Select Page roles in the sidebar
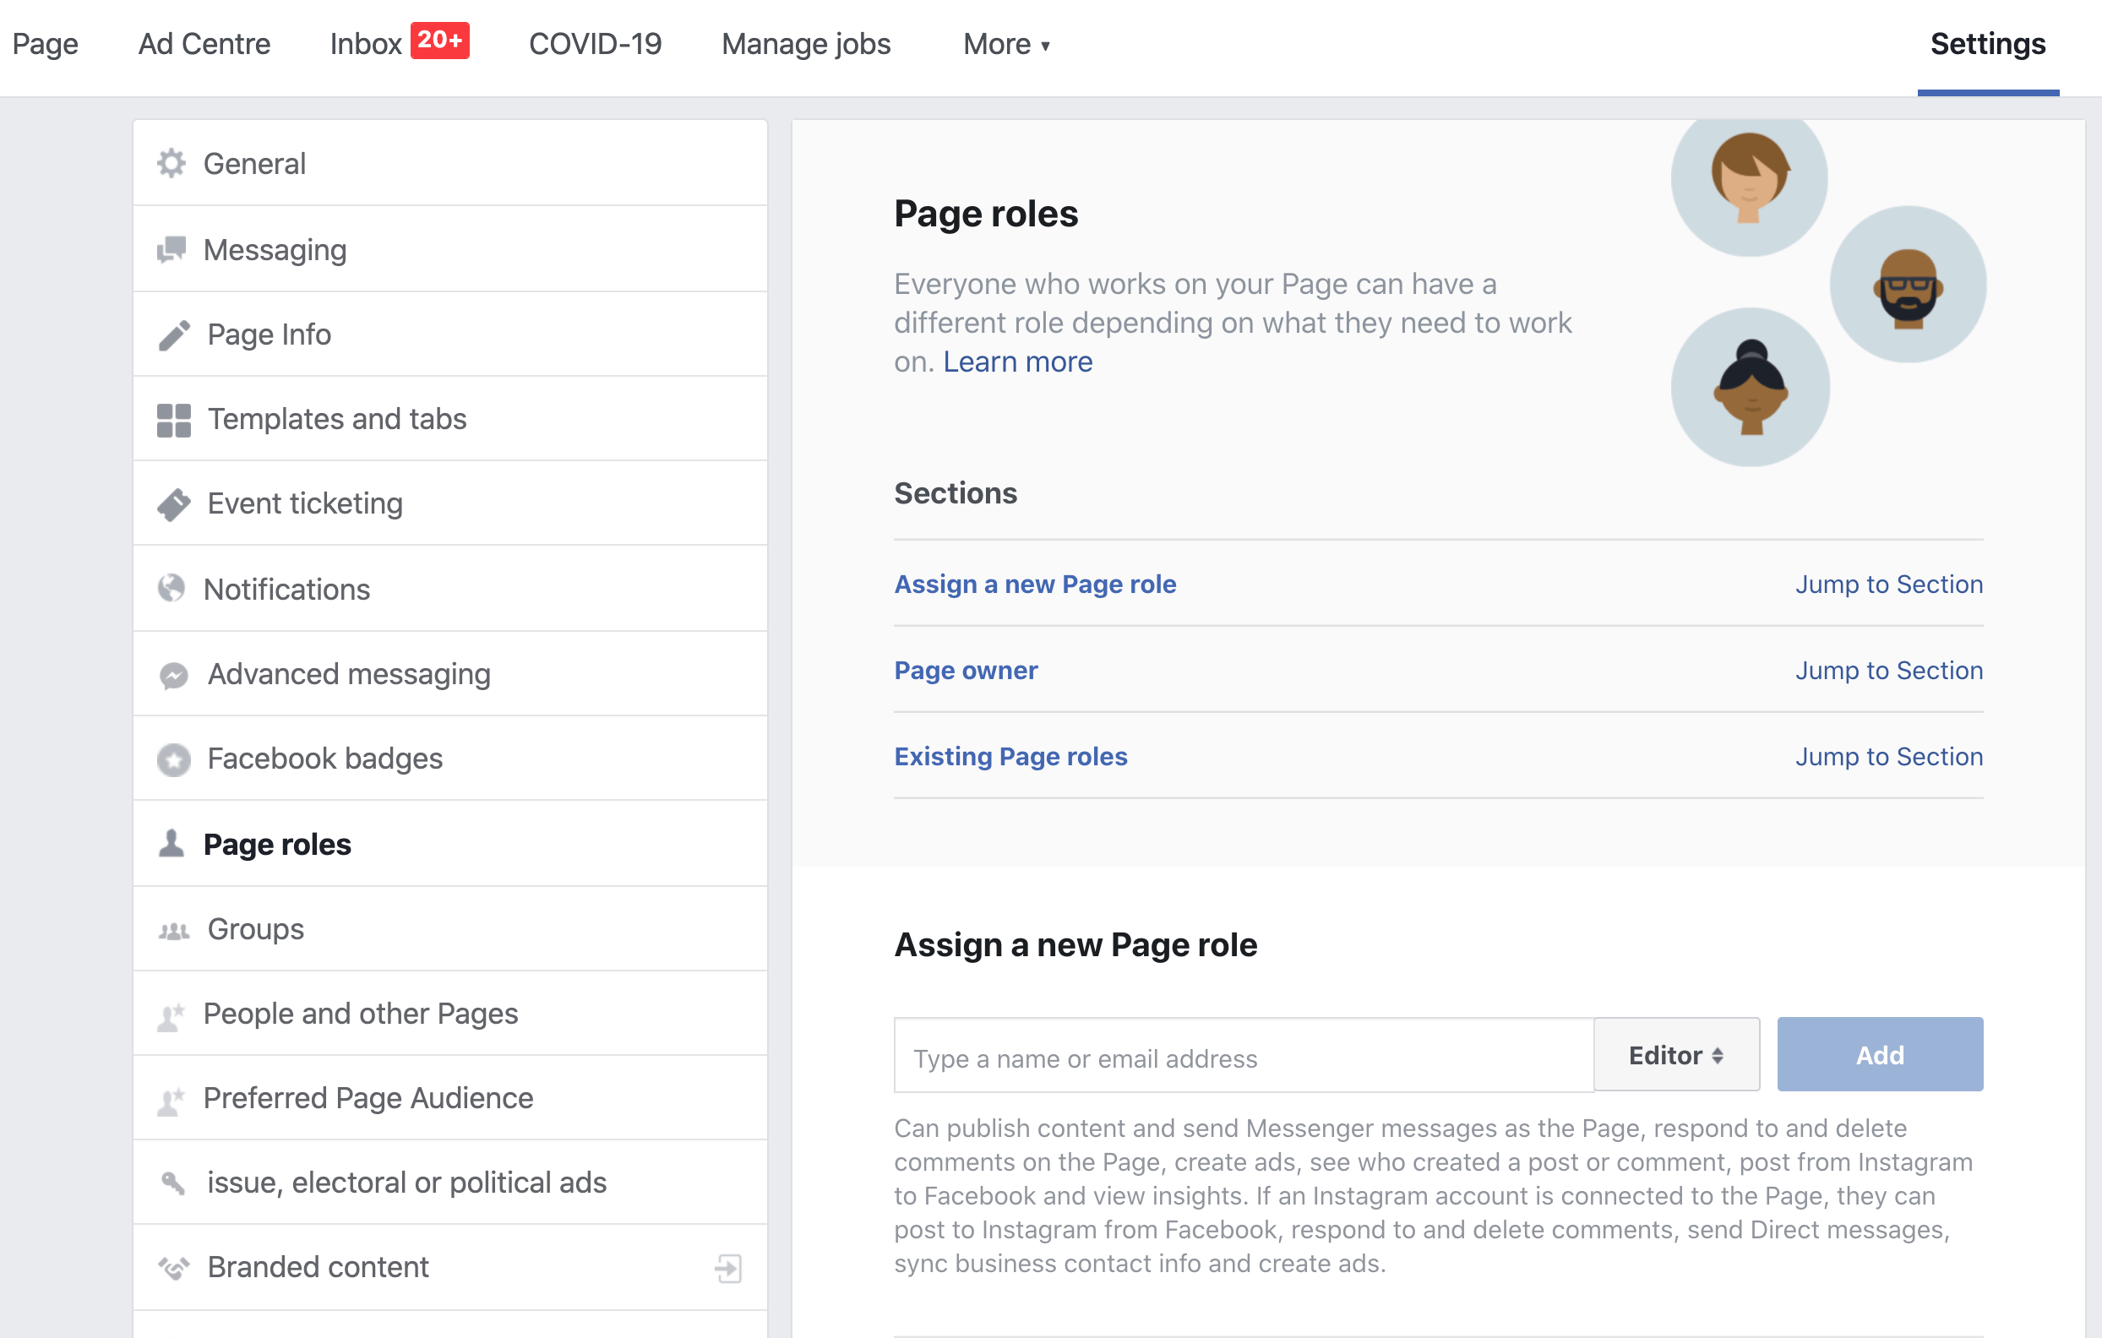Screen dimensions: 2102x1338 (x=278, y=843)
